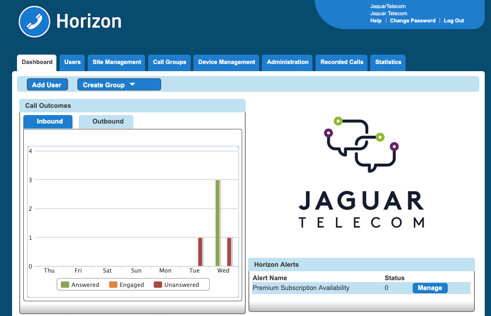Select the Inbound call outcomes tab
The width and height of the screenshot is (491, 316).
50,121
